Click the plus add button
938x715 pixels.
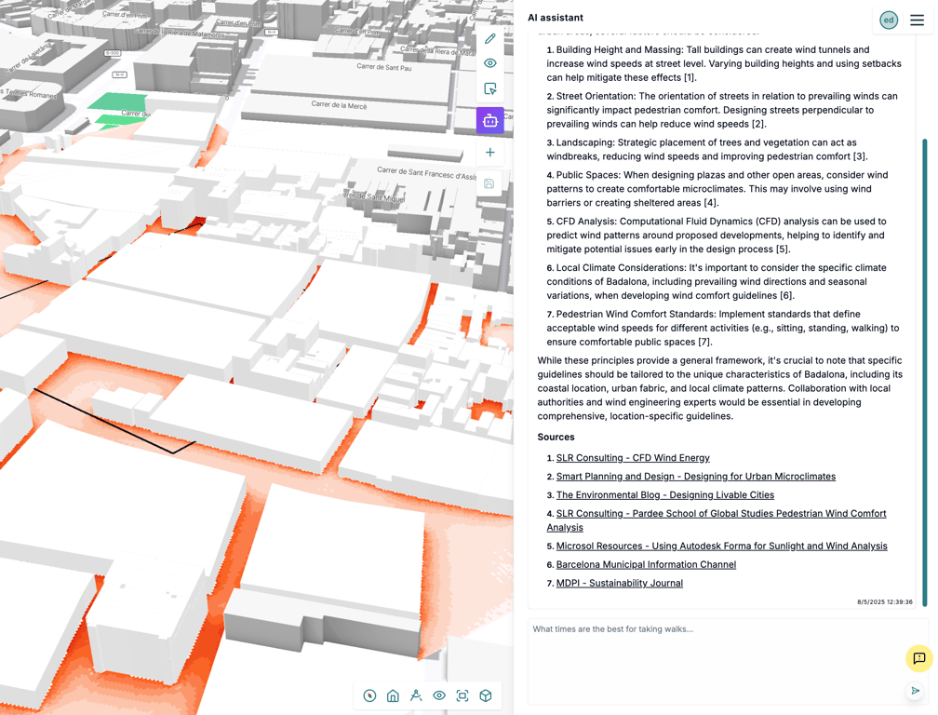[489, 153]
